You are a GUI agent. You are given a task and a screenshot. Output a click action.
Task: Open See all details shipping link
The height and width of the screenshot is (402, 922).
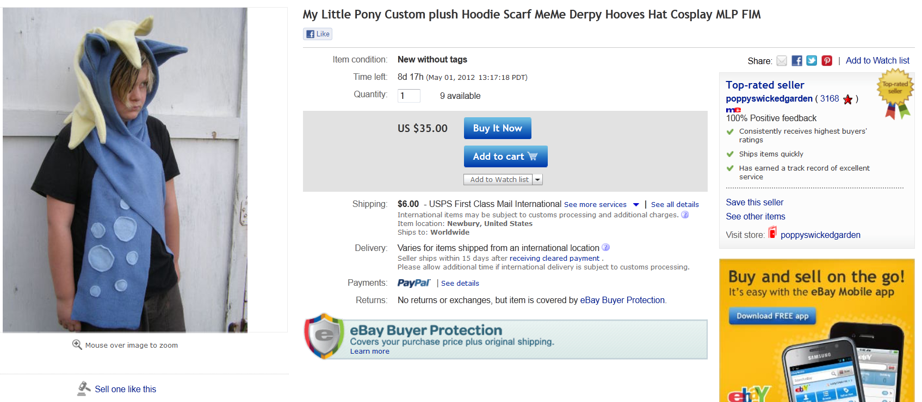point(675,205)
